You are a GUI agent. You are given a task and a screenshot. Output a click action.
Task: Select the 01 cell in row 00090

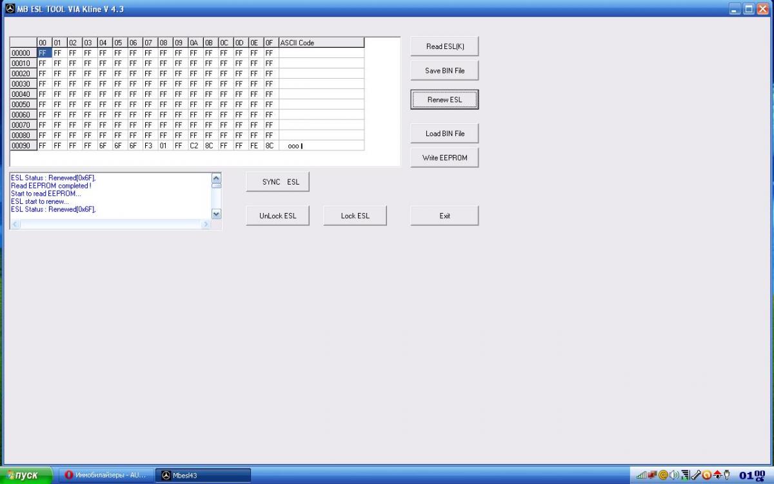click(165, 146)
